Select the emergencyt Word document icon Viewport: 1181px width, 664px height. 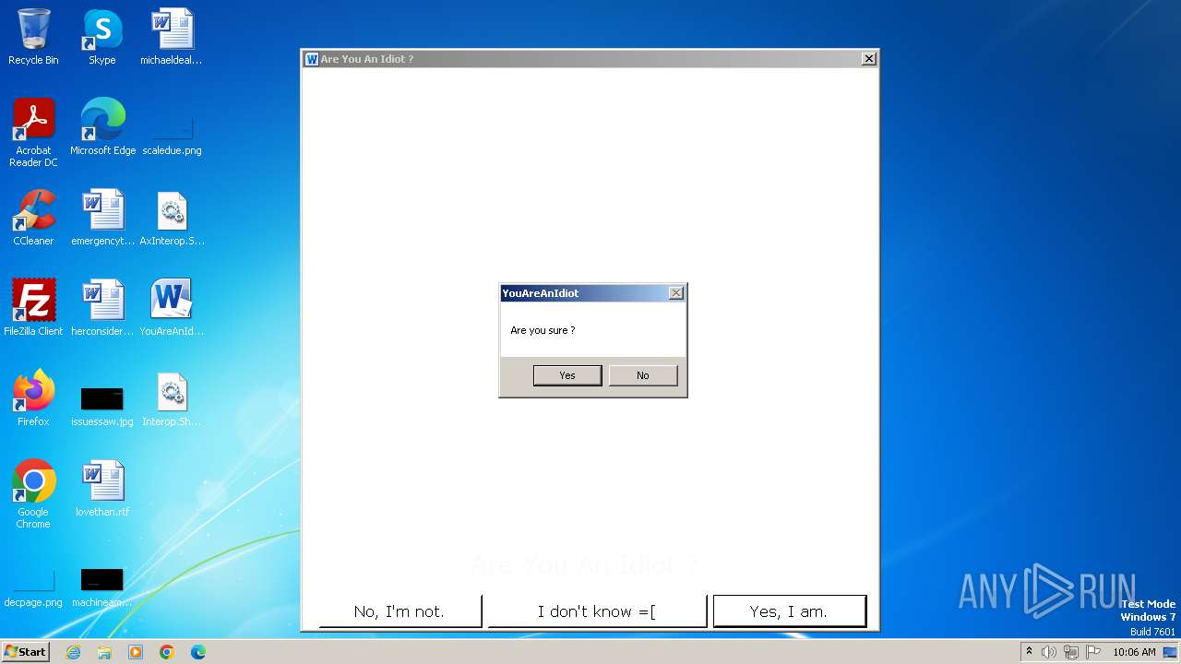(x=102, y=218)
